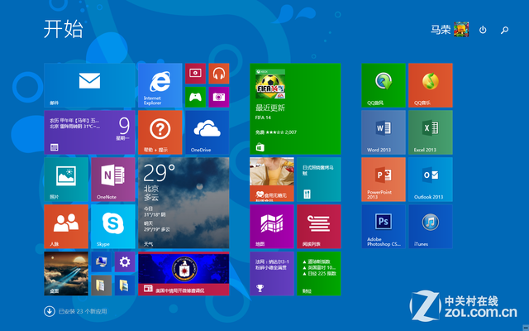Open the blue folder small tile
Screen dimensions: 529x331
coord(125,285)
